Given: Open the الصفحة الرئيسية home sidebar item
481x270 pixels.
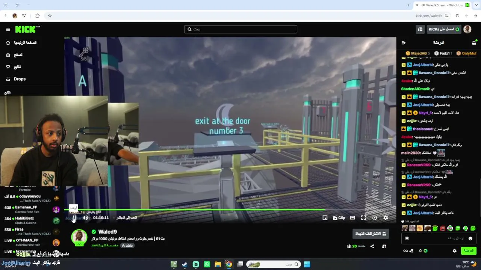Looking at the screenshot, I should (21, 43).
